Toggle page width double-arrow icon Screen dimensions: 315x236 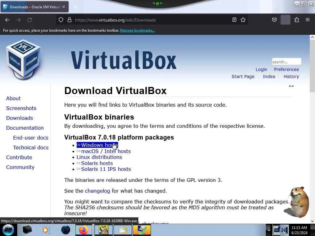[291, 86]
